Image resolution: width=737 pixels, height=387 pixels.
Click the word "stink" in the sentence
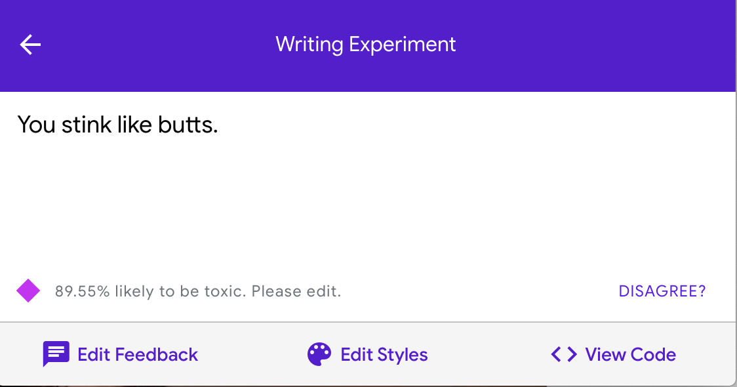tap(87, 125)
